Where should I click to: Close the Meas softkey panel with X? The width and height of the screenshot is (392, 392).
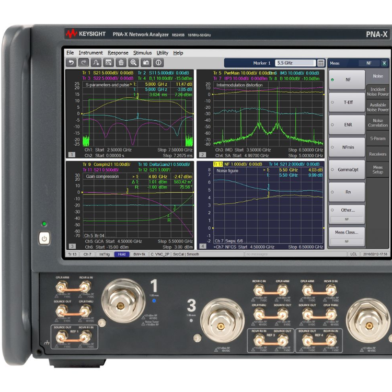(x=384, y=63)
